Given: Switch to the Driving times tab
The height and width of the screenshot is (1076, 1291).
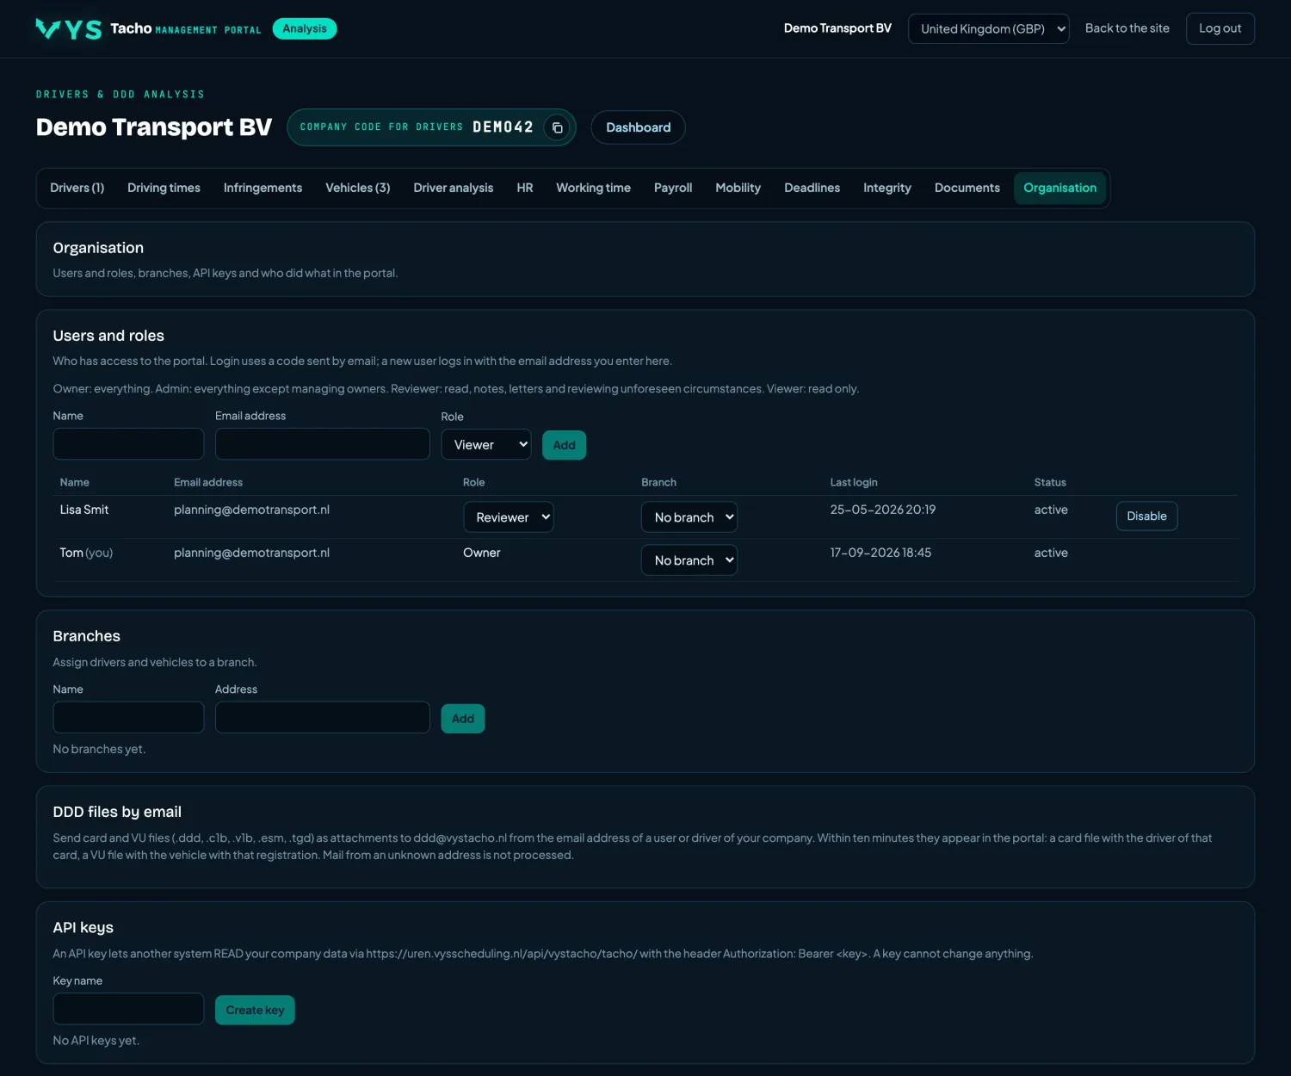Looking at the screenshot, I should [164, 188].
